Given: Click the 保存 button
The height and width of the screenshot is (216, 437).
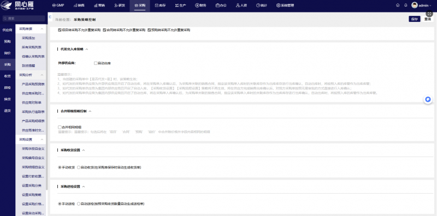Looking at the screenshot, I should pos(415,19).
